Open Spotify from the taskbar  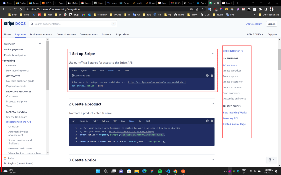(160, 171)
